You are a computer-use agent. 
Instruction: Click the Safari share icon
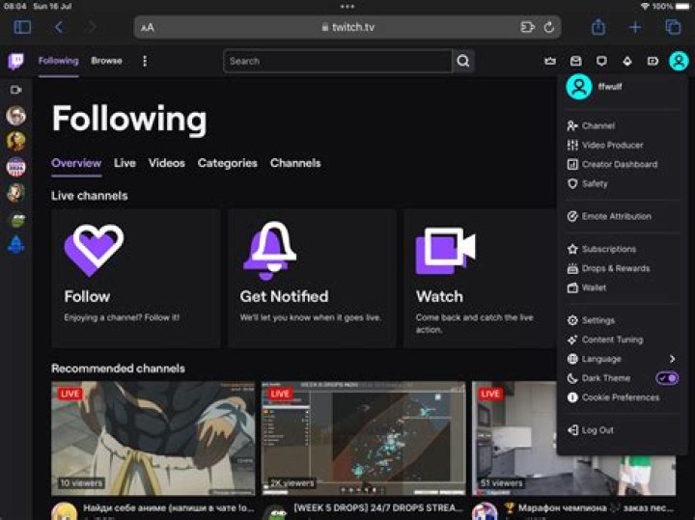(598, 27)
